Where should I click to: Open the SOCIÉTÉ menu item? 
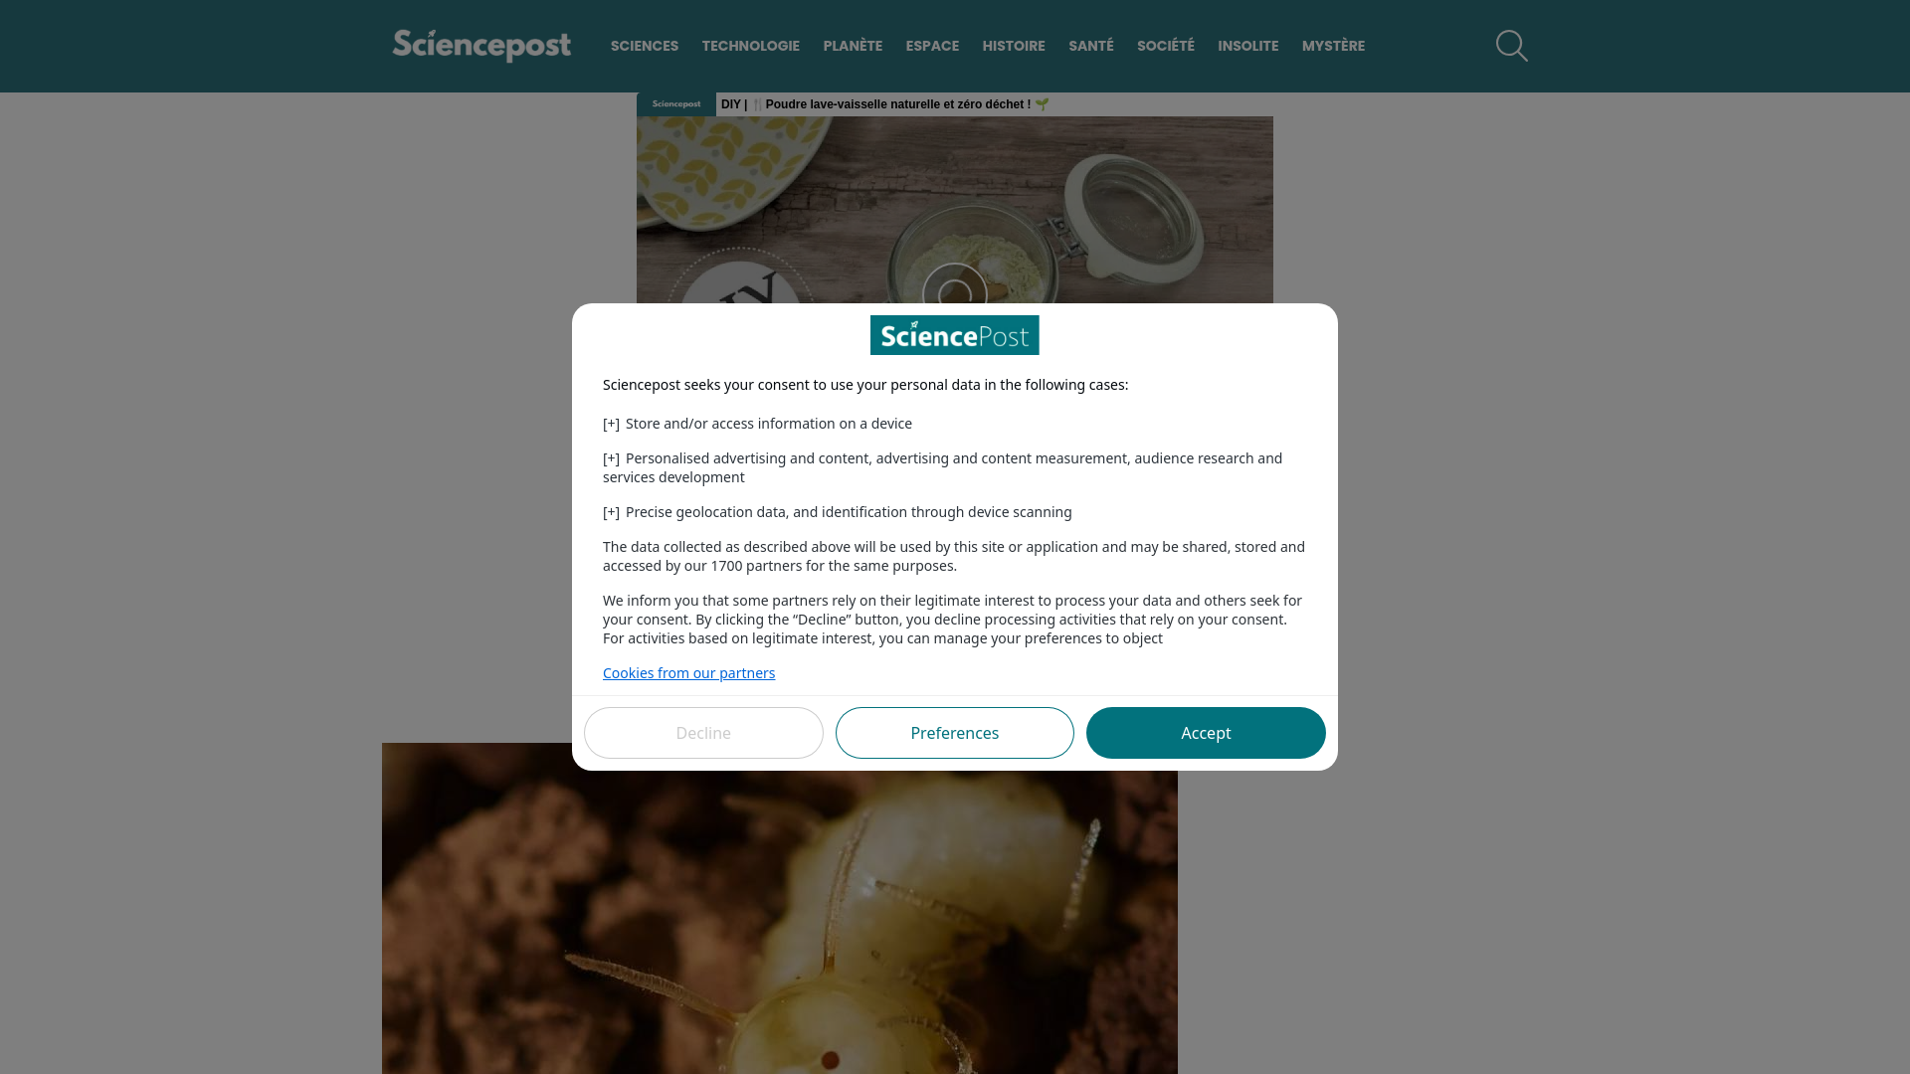(x=1166, y=46)
